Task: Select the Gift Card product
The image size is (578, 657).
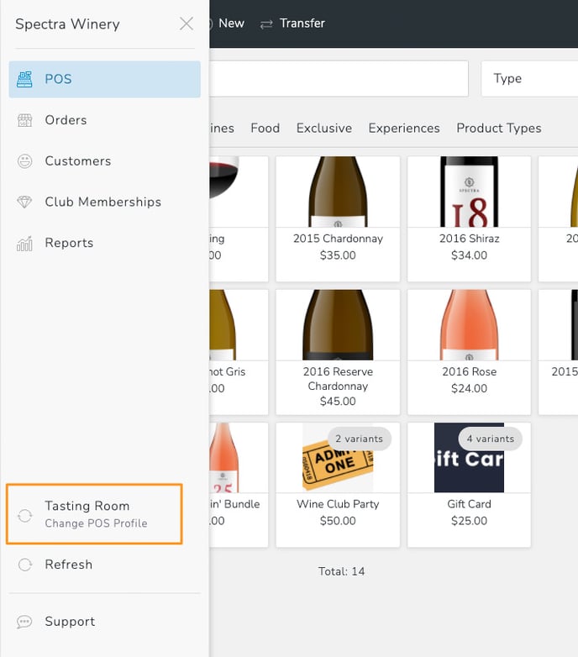Action: point(469,485)
